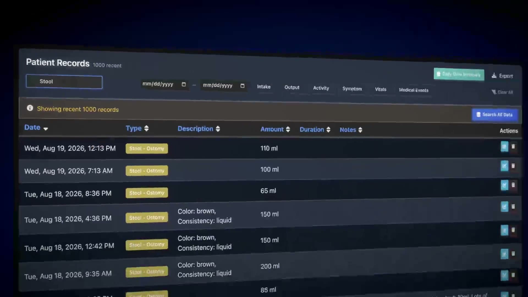Click the Export button
The width and height of the screenshot is (528, 297).
coord(502,76)
